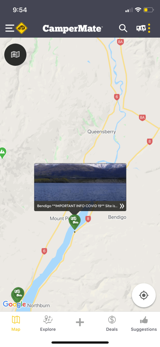This screenshot has height=347, width=160.
Task: Toggle the map layer type button
Action: tap(16, 55)
